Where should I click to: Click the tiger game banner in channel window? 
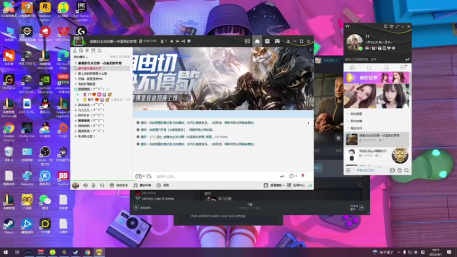point(223,79)
